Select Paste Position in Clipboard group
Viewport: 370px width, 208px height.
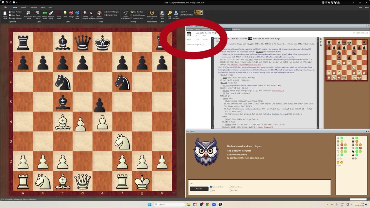coord(15,12)
